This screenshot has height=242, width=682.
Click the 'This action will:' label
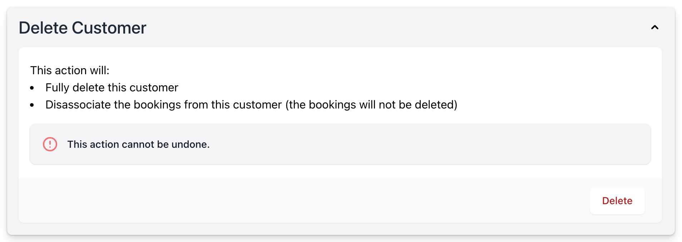[70, 70]
